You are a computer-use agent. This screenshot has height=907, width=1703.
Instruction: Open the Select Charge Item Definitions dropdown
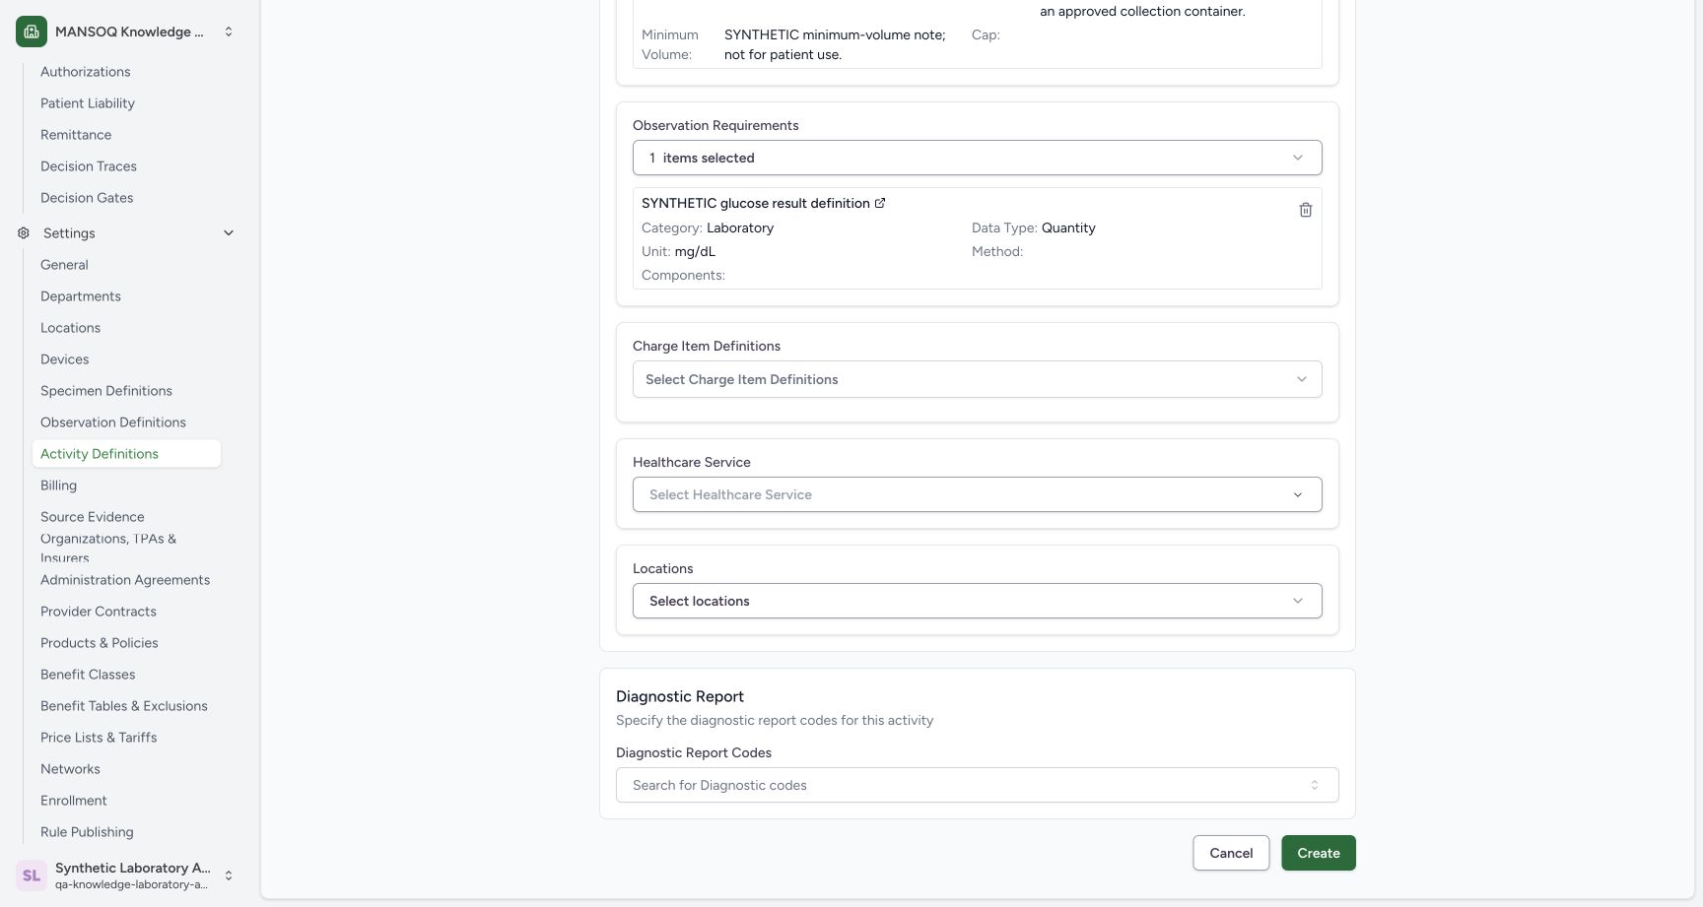point(977,379)
